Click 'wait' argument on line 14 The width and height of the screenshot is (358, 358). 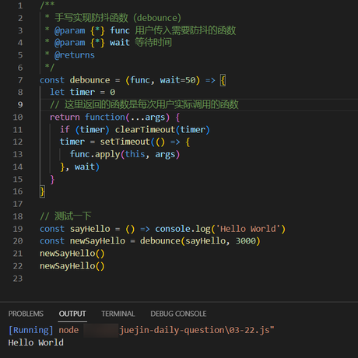(85, 167)
